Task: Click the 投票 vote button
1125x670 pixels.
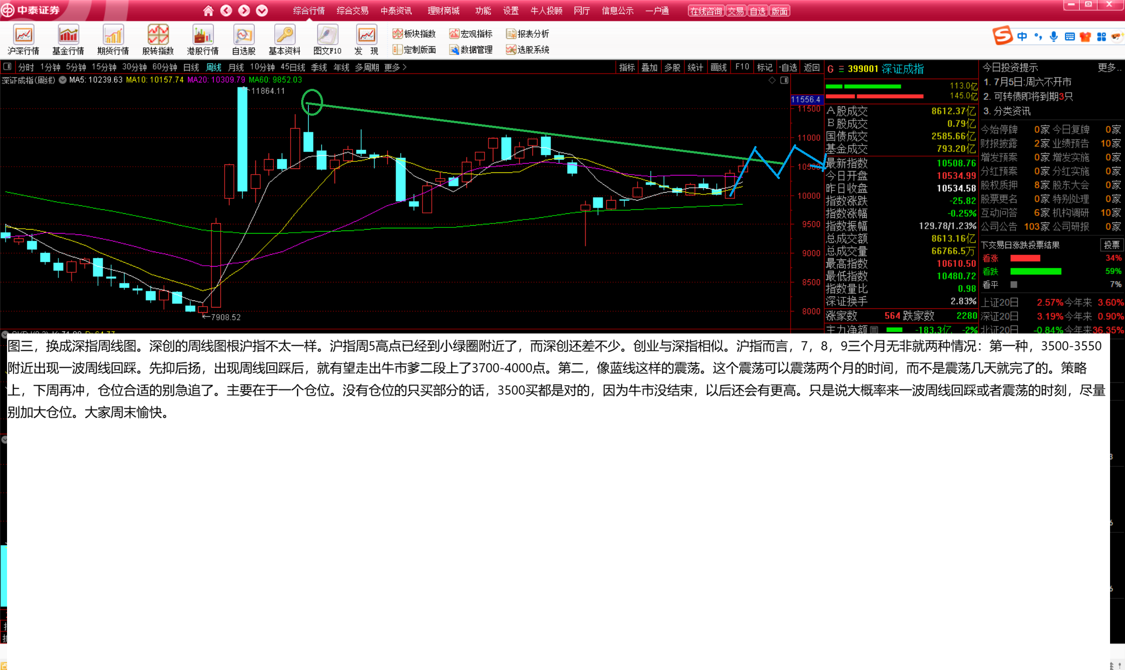Action: 1111,245
